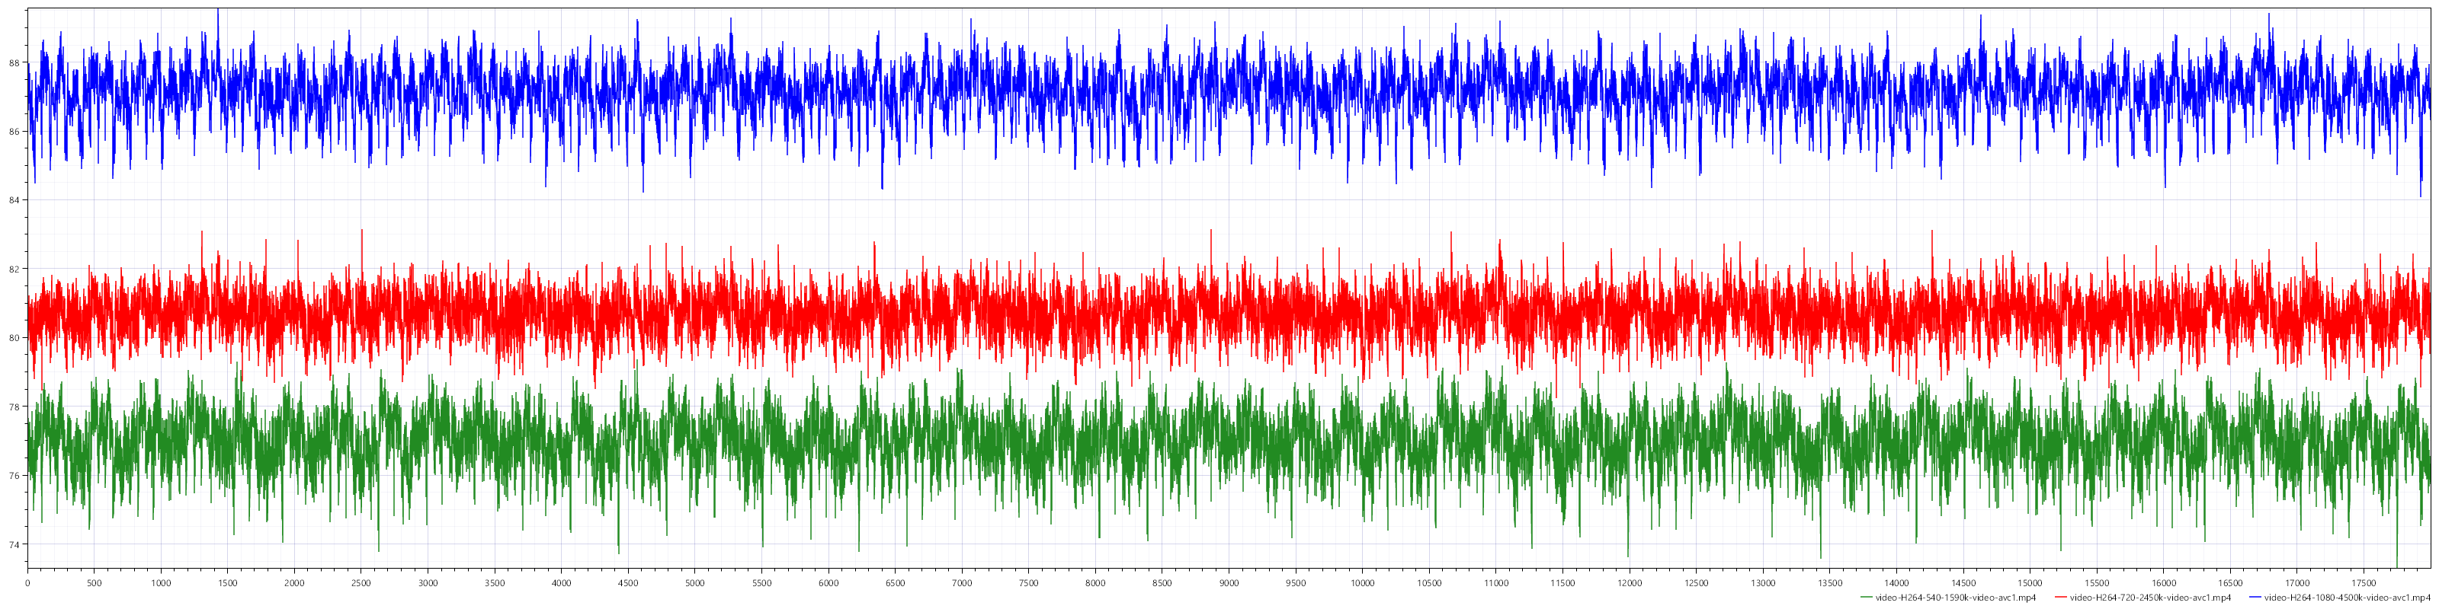The height and width of the screenshot is (609, 2439).
Task: Click the 86 label on the y-axis
Action: [14, 132]
